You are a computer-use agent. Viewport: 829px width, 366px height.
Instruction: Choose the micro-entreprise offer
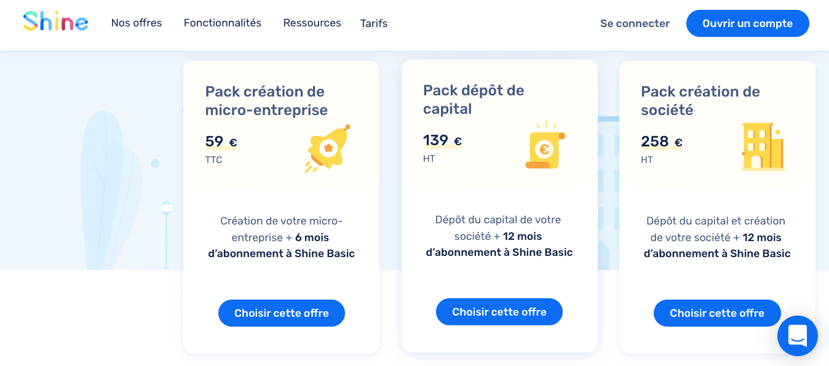point(281,313)
